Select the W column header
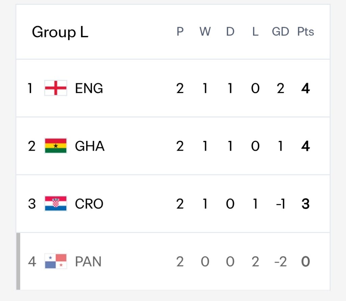 point(205,31)
